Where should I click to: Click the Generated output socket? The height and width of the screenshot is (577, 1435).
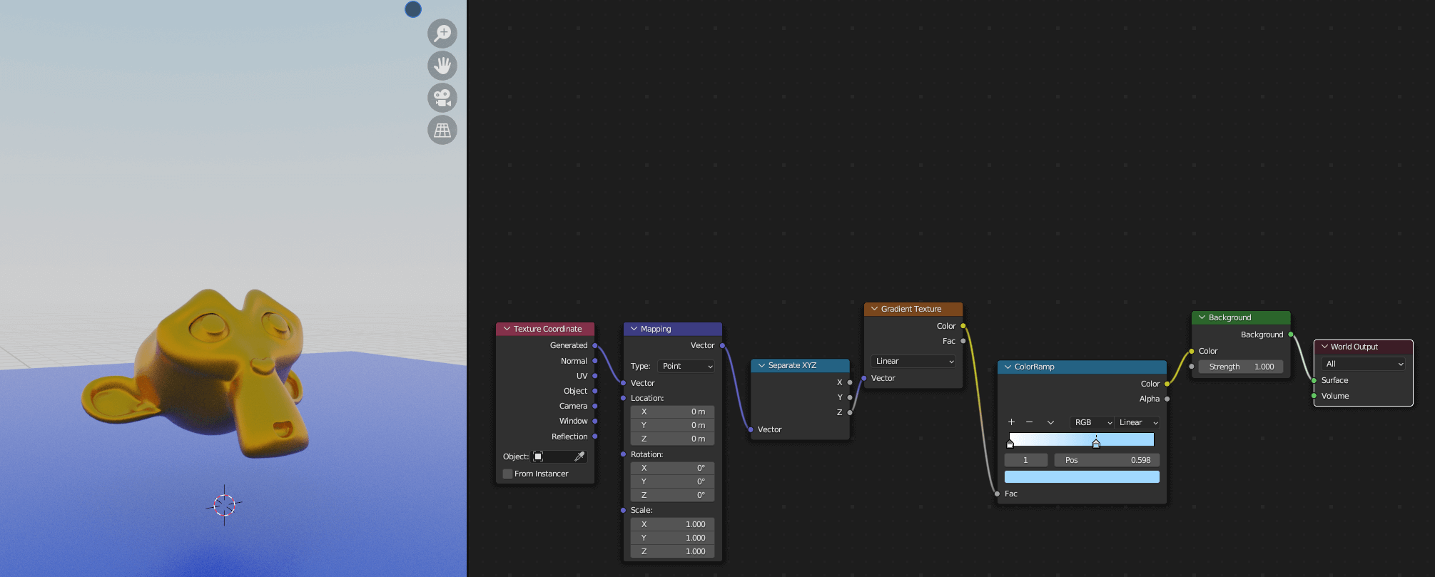click(595, 345)
